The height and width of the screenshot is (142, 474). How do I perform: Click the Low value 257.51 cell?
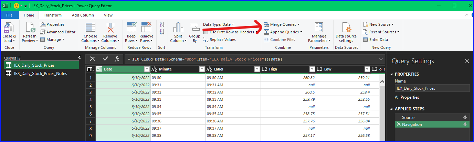pos(343,114)
